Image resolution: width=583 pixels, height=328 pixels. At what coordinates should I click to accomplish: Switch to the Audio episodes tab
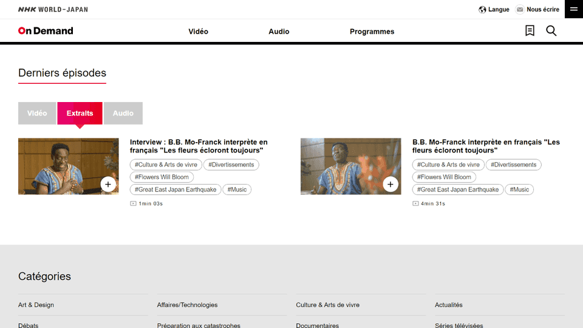(x=123, y=114)
